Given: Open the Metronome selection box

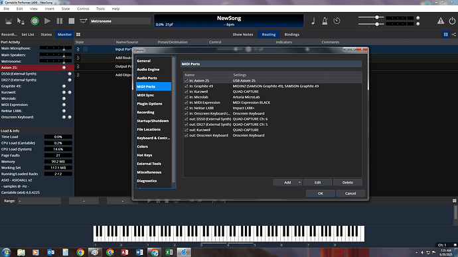Looking at the screenshot, I should (x=120, y=21).
